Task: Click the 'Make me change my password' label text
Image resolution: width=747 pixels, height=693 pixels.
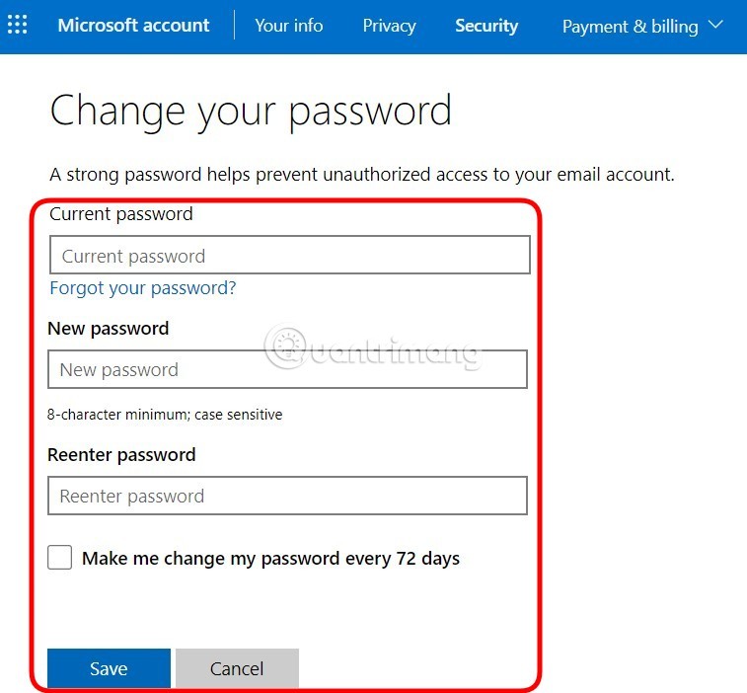Action: [x=270, y=559]
